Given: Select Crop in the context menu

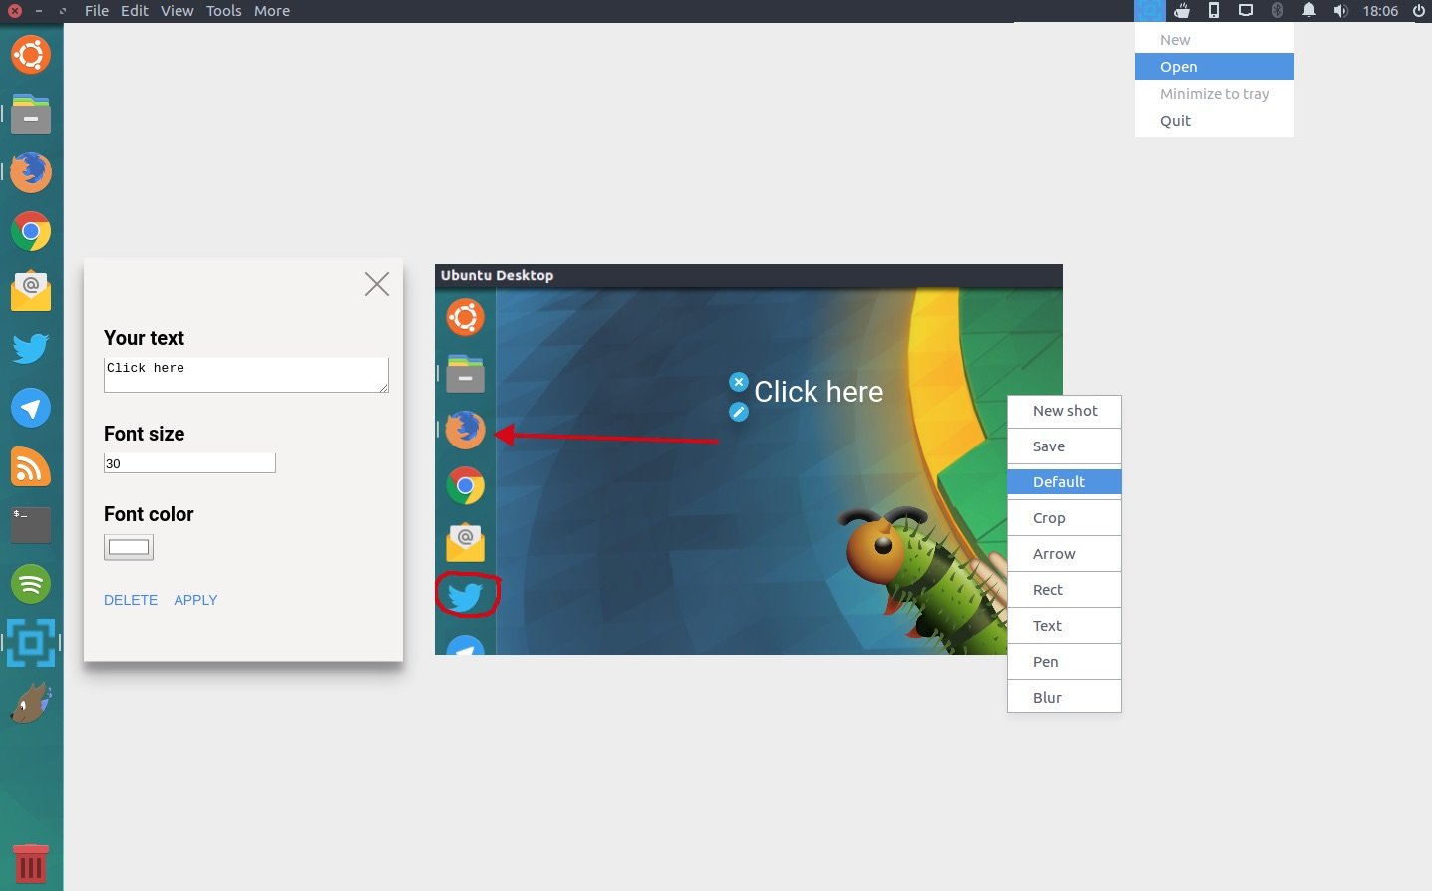Looking at the screenshot, I should 1049,517.
